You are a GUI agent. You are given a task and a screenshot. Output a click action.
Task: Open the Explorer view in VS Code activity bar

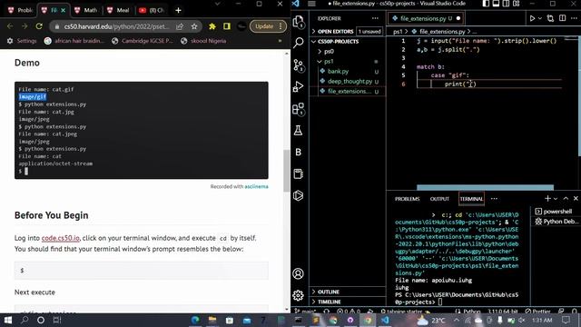click(299, 22)
